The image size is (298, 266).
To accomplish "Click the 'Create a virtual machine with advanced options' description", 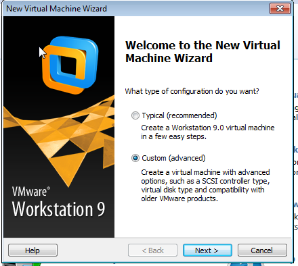I will tap(205, 186).
